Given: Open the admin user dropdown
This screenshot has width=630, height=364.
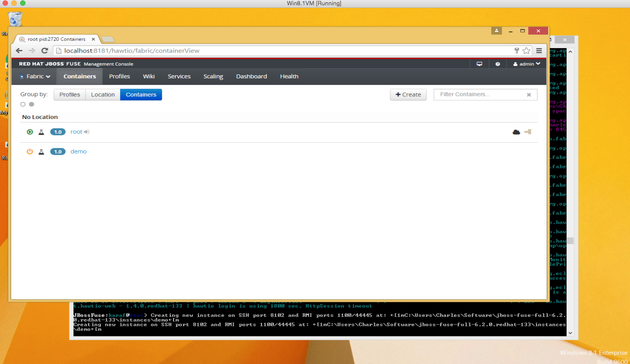Looking at the screenshot, I should tap(527, 64).
